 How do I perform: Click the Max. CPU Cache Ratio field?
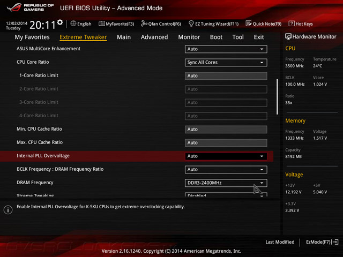226,143
